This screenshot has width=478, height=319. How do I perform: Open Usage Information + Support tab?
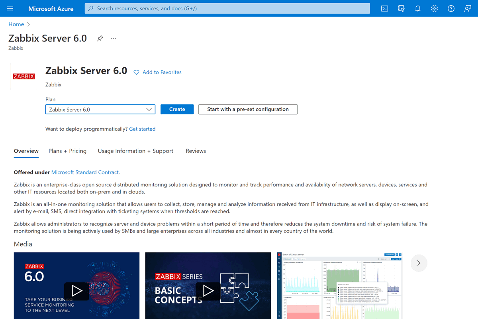coord(135,151)
